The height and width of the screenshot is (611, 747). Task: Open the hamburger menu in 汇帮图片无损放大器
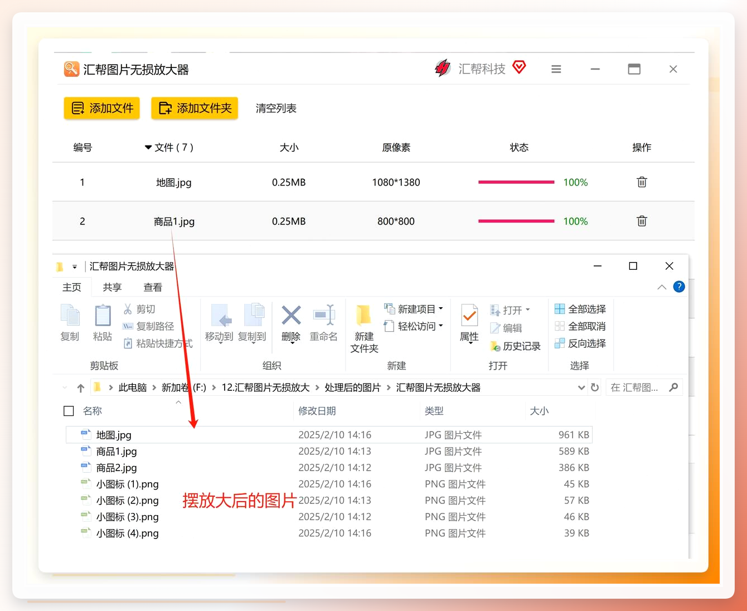[x=556, y=69]
